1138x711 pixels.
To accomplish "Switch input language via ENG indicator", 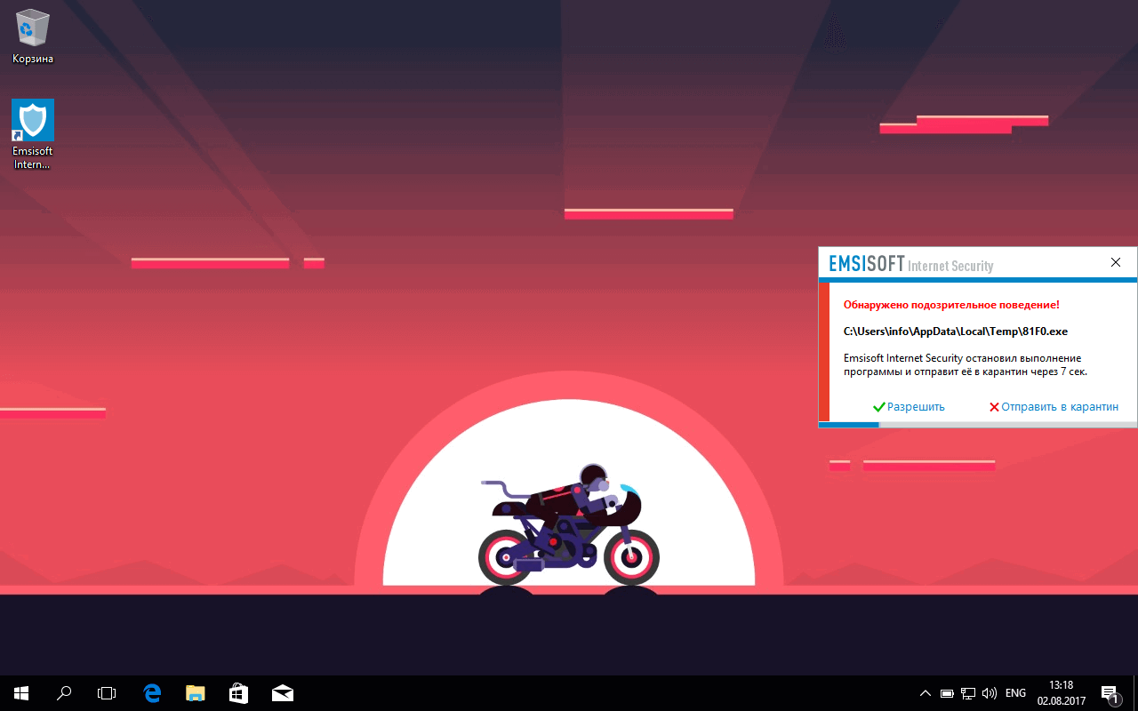I will [x=1015, y=693].
